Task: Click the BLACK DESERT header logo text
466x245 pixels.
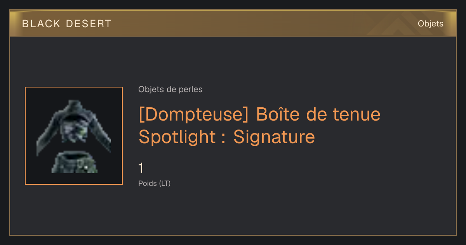Action: 67,24
